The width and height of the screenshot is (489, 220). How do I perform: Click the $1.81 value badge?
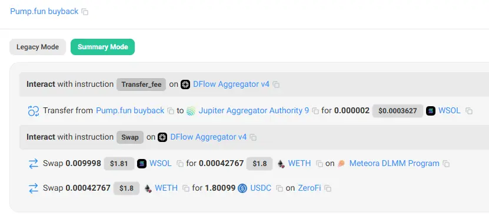119,164
